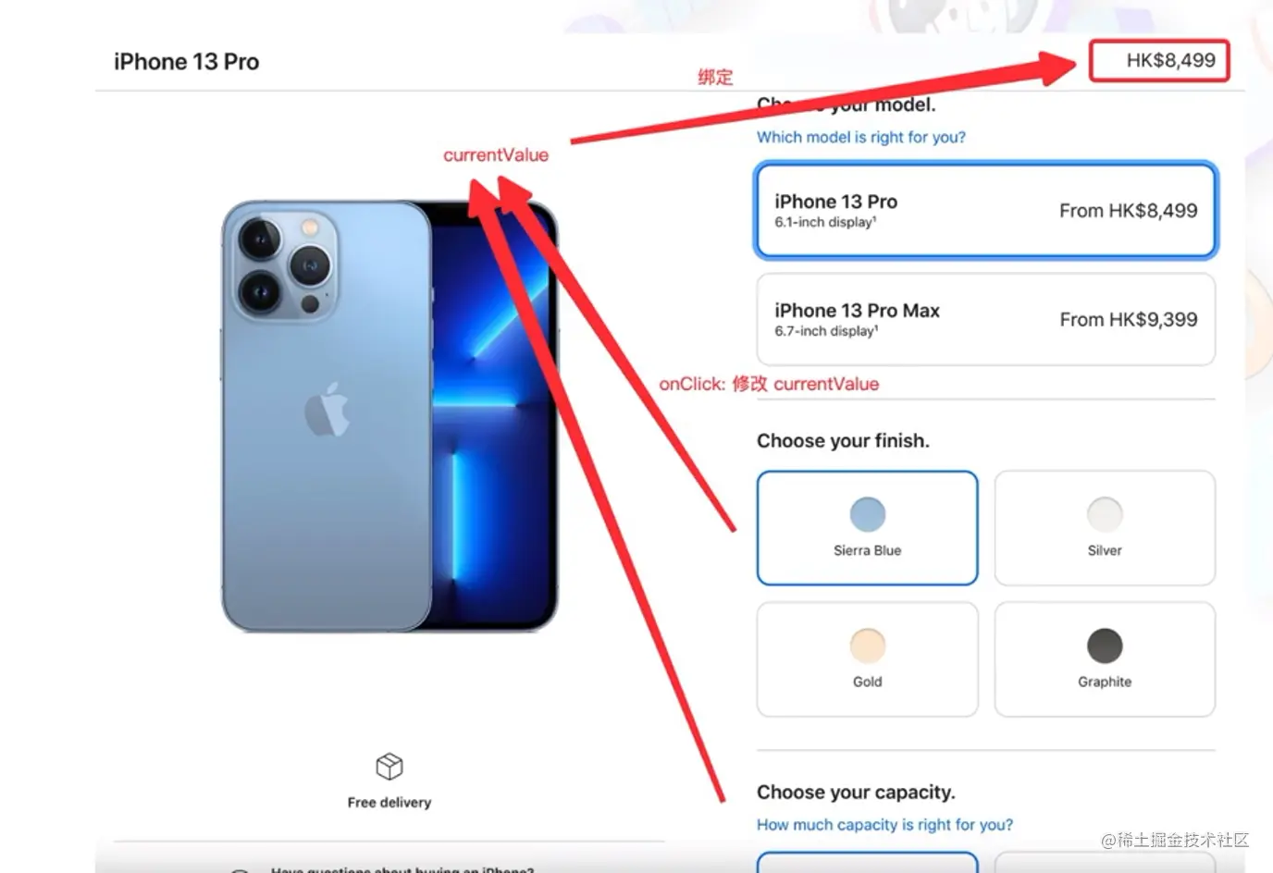Viewport: 1273px width, 873px height.
Task: Select first capacity option below heading
Action: pos(867,862)
